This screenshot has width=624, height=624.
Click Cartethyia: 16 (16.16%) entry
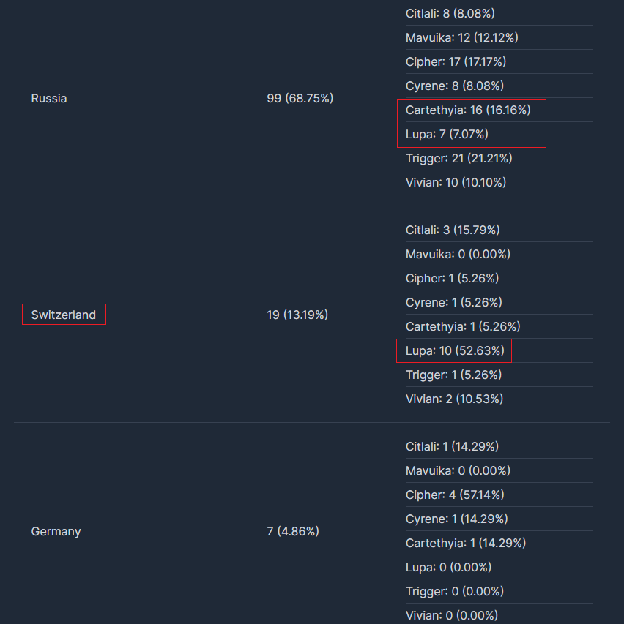(468, 110)
